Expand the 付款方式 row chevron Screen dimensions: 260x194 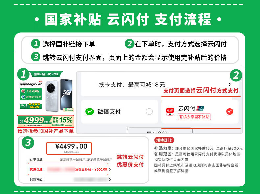point(110,179)
